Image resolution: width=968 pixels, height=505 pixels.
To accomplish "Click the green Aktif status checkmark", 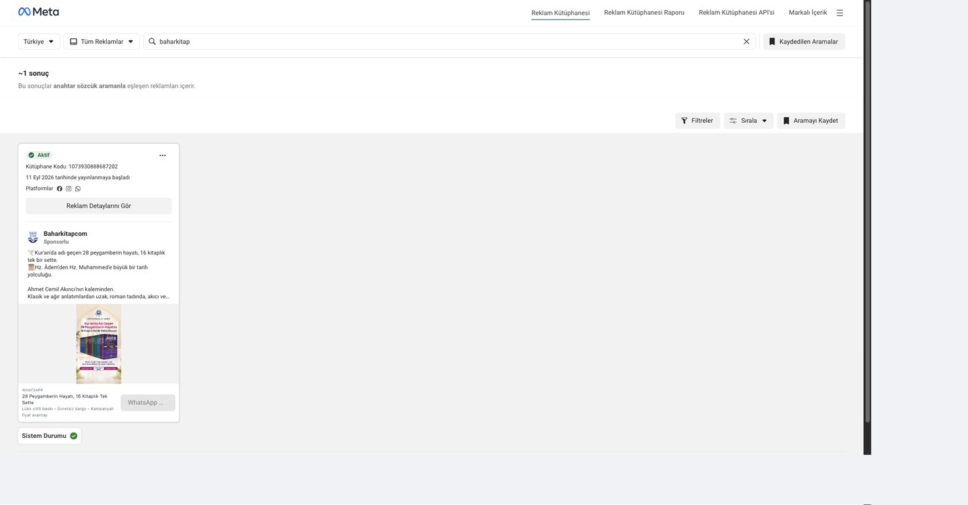I will (x=31, y=155).
